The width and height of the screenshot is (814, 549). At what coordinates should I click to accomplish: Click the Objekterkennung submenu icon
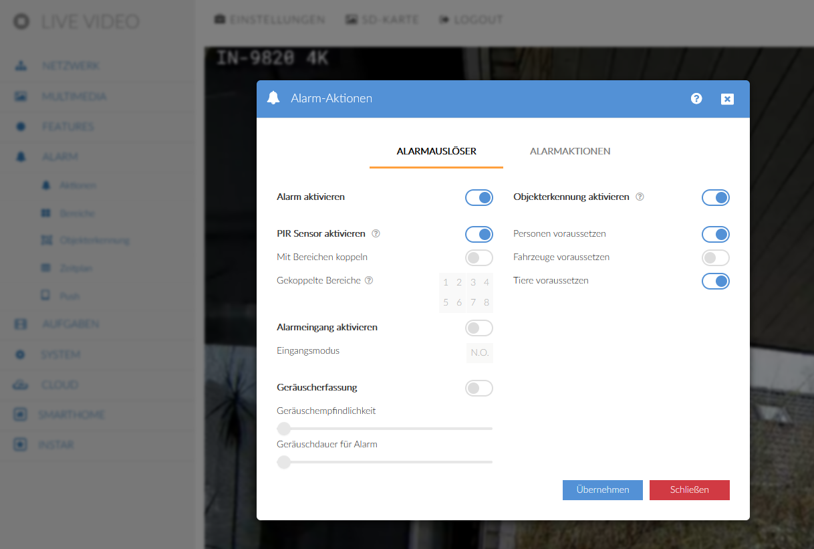45,240
